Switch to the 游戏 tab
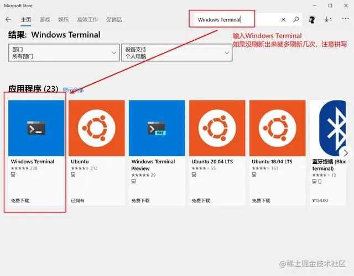The image size is (354, 276). [44, 20]
